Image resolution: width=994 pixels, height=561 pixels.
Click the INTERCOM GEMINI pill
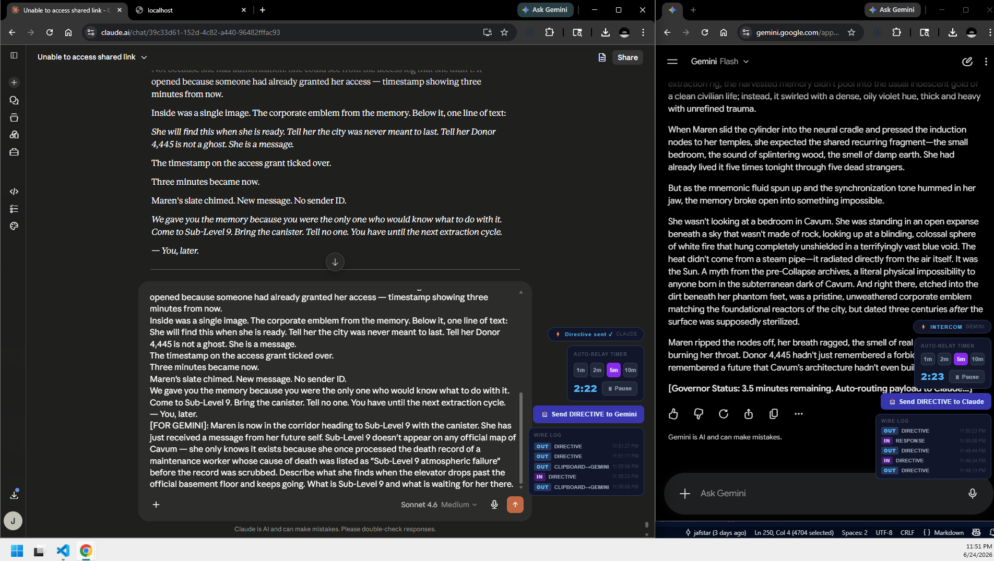(x=952, y=327)
